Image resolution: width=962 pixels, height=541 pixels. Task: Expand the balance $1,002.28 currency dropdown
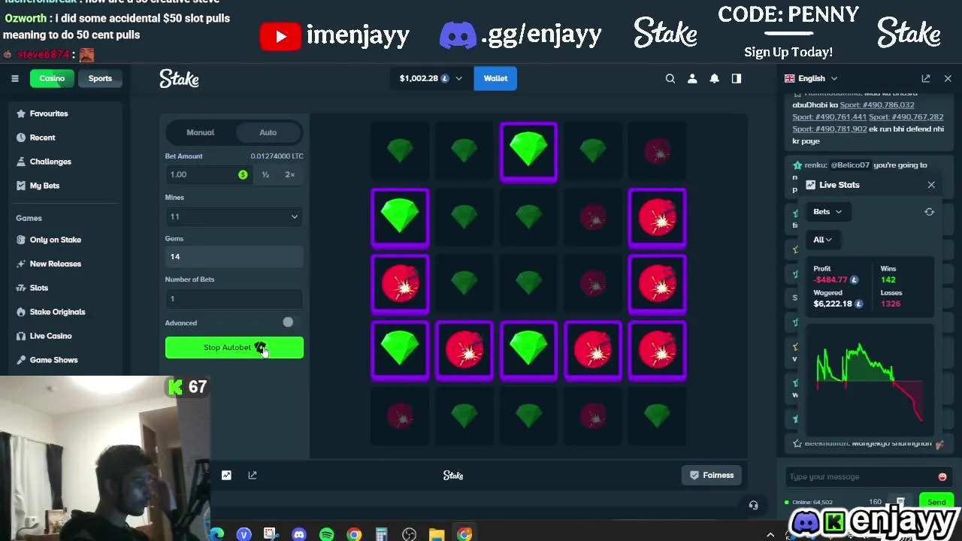point(431,78)
